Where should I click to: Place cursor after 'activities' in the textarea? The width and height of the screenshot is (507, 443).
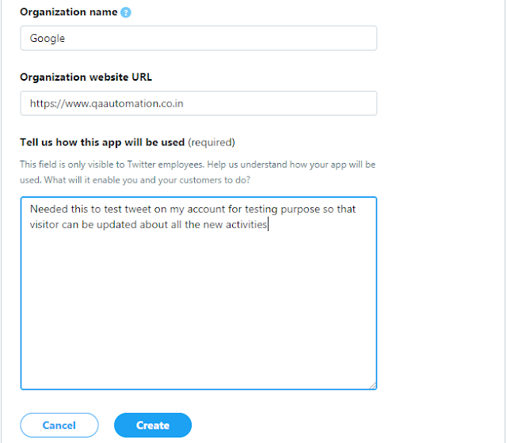coord(269,225)
